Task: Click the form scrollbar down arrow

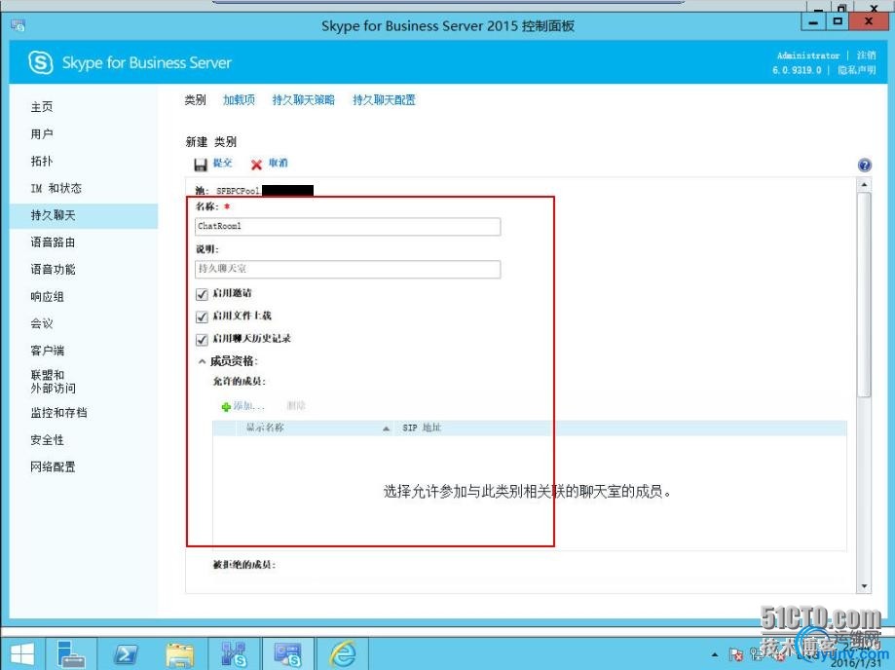Action: point(864,586)
